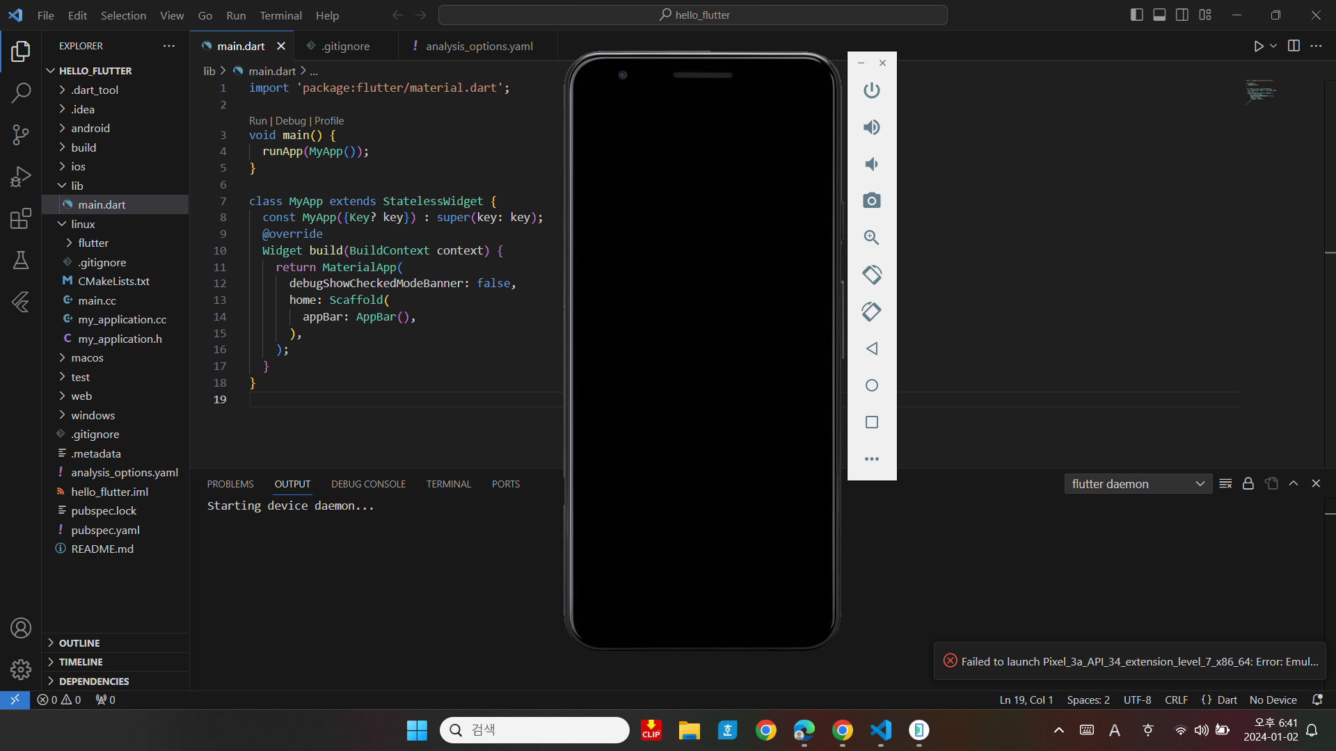Click the emulator power button
The width and height of the screenshot is (1336, 751).
pyautogui.click(x=872, y=90)
